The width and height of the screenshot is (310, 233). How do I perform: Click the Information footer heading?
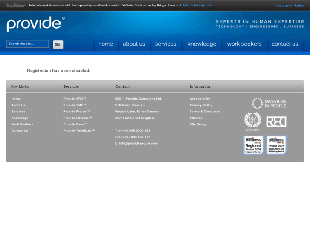(200, 86)
